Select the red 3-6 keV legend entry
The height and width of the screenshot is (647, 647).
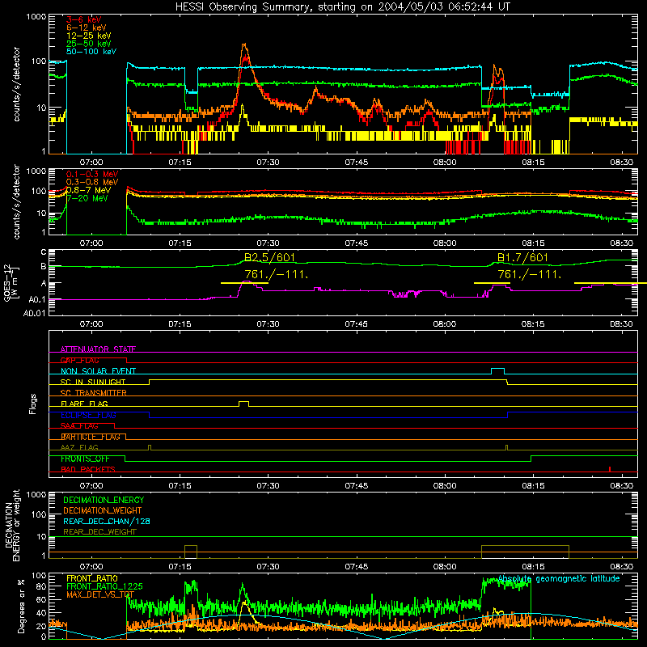[x=84, y=19]
